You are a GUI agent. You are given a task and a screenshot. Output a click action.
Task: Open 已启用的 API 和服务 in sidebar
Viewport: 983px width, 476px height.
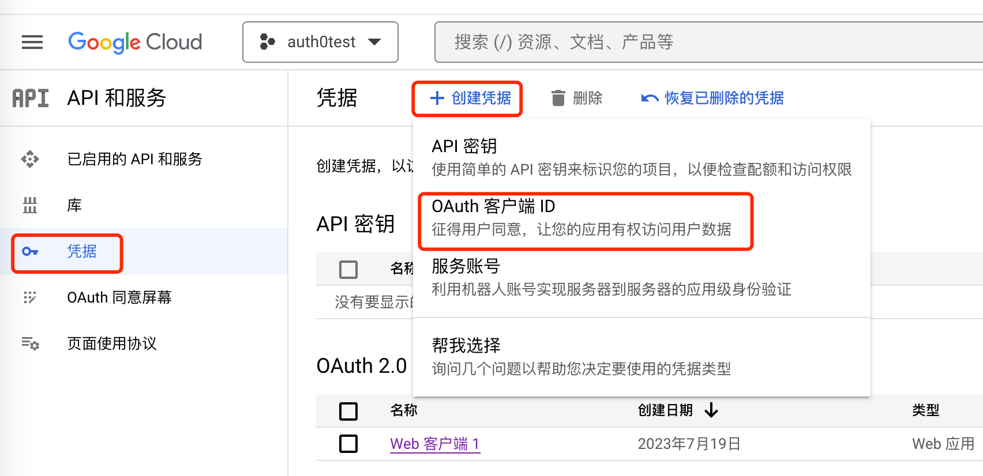[x=135, y=159]
